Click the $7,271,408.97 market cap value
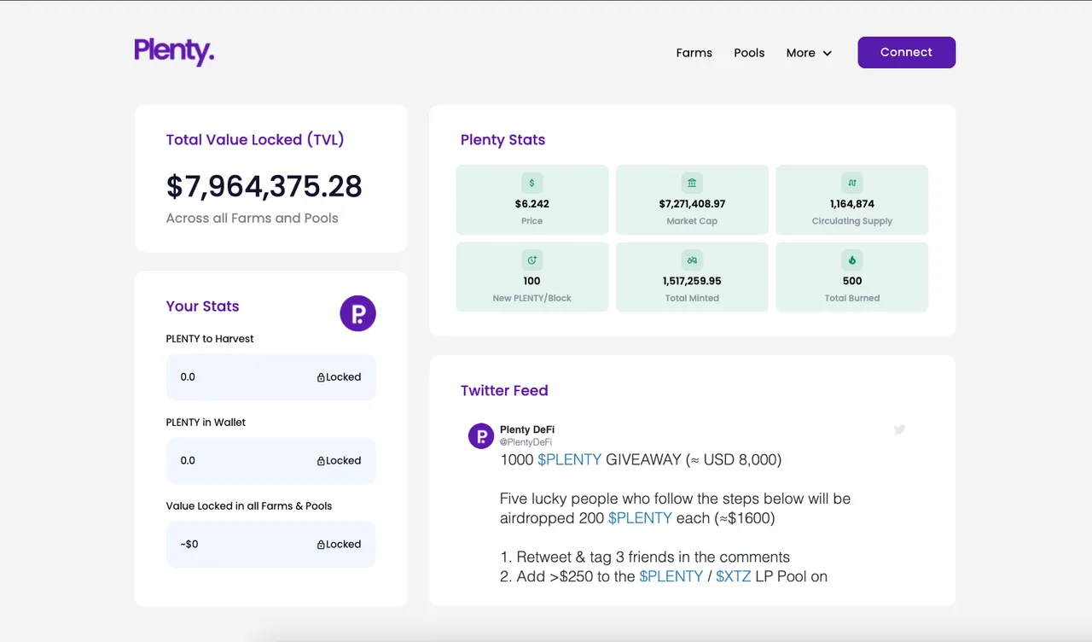Viewport: 1092px width, 642px height. click(692, 204)
